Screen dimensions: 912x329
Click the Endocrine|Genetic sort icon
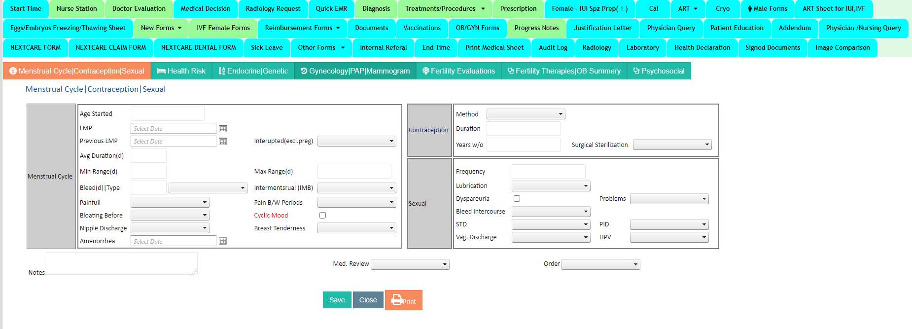coord(221,71)
